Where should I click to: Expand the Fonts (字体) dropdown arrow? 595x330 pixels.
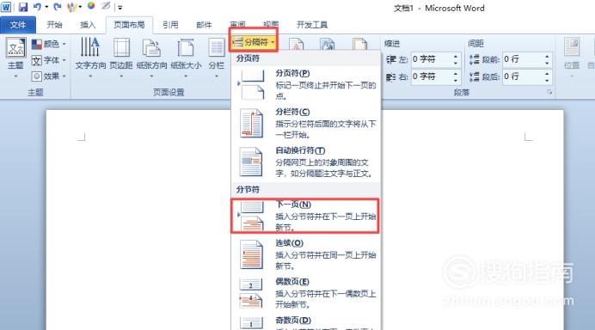click(x=64, y=60)
